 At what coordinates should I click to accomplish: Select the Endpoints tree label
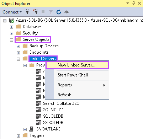pyautogui.click(x=39, y=52)
